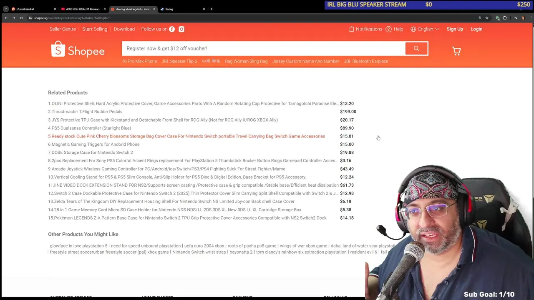Screen dimensions: 534x300
Task: Open PS5 Dualsense Controller Starlight Blue
Action: tap(89, 128)
